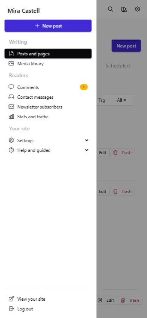Click the View your site external-link icon

click(11, 299)
